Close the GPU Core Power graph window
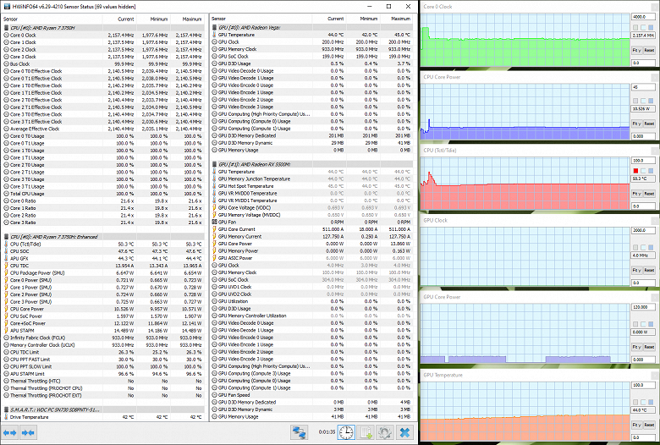The width and height of the screenshot is (660, 445). pyautogui.click(x=655, y=297)
